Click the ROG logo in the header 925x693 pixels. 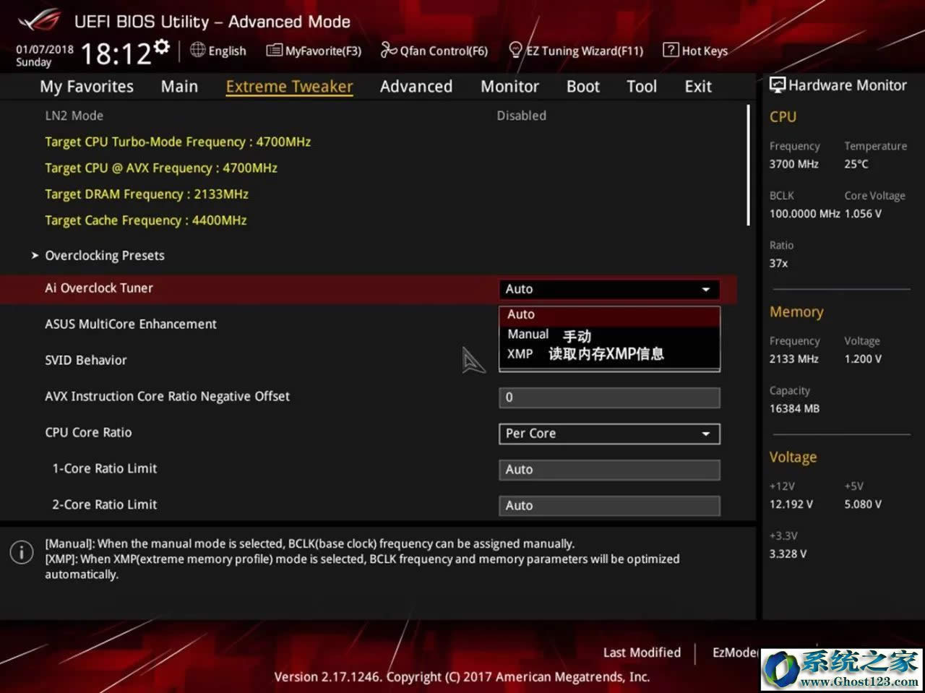click(40, 21)
